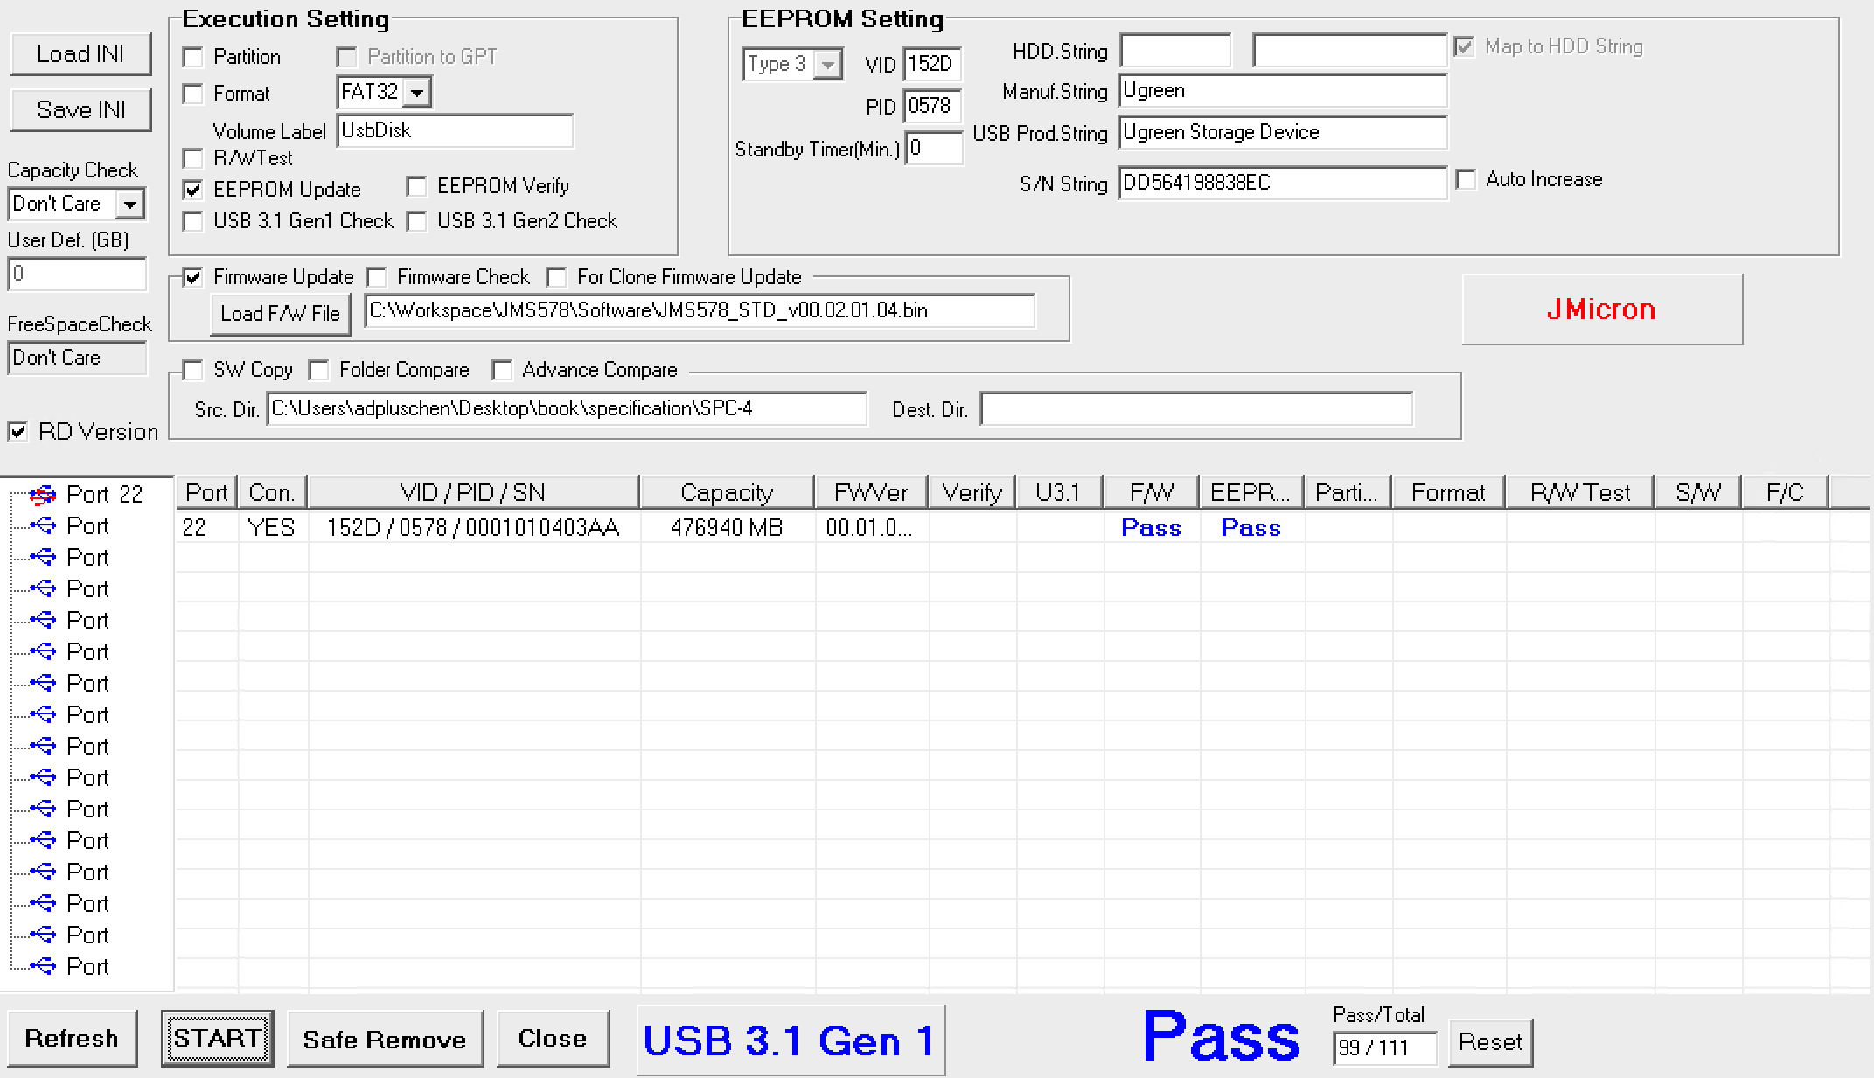
Task: Click the VID / PID / SN column header
Action: click(x=473, y=493)
